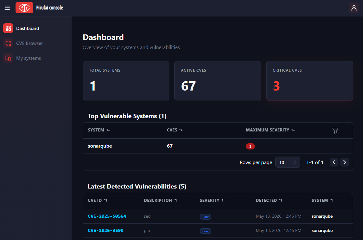
Task: Sort by MAXIMUM SEVERITY column arrows
Action: tap(293, 130)
